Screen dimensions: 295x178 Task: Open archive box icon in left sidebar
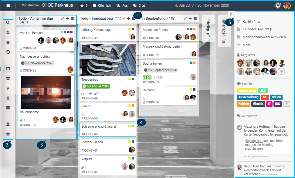[x=8, y=108]
